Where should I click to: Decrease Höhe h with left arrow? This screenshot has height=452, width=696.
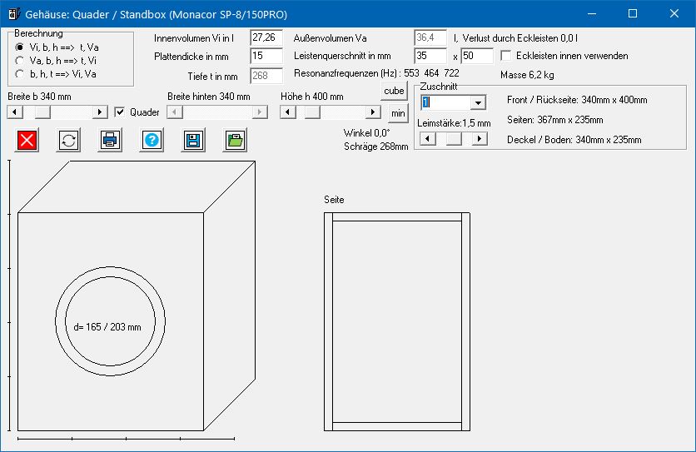tap(287, 112)
